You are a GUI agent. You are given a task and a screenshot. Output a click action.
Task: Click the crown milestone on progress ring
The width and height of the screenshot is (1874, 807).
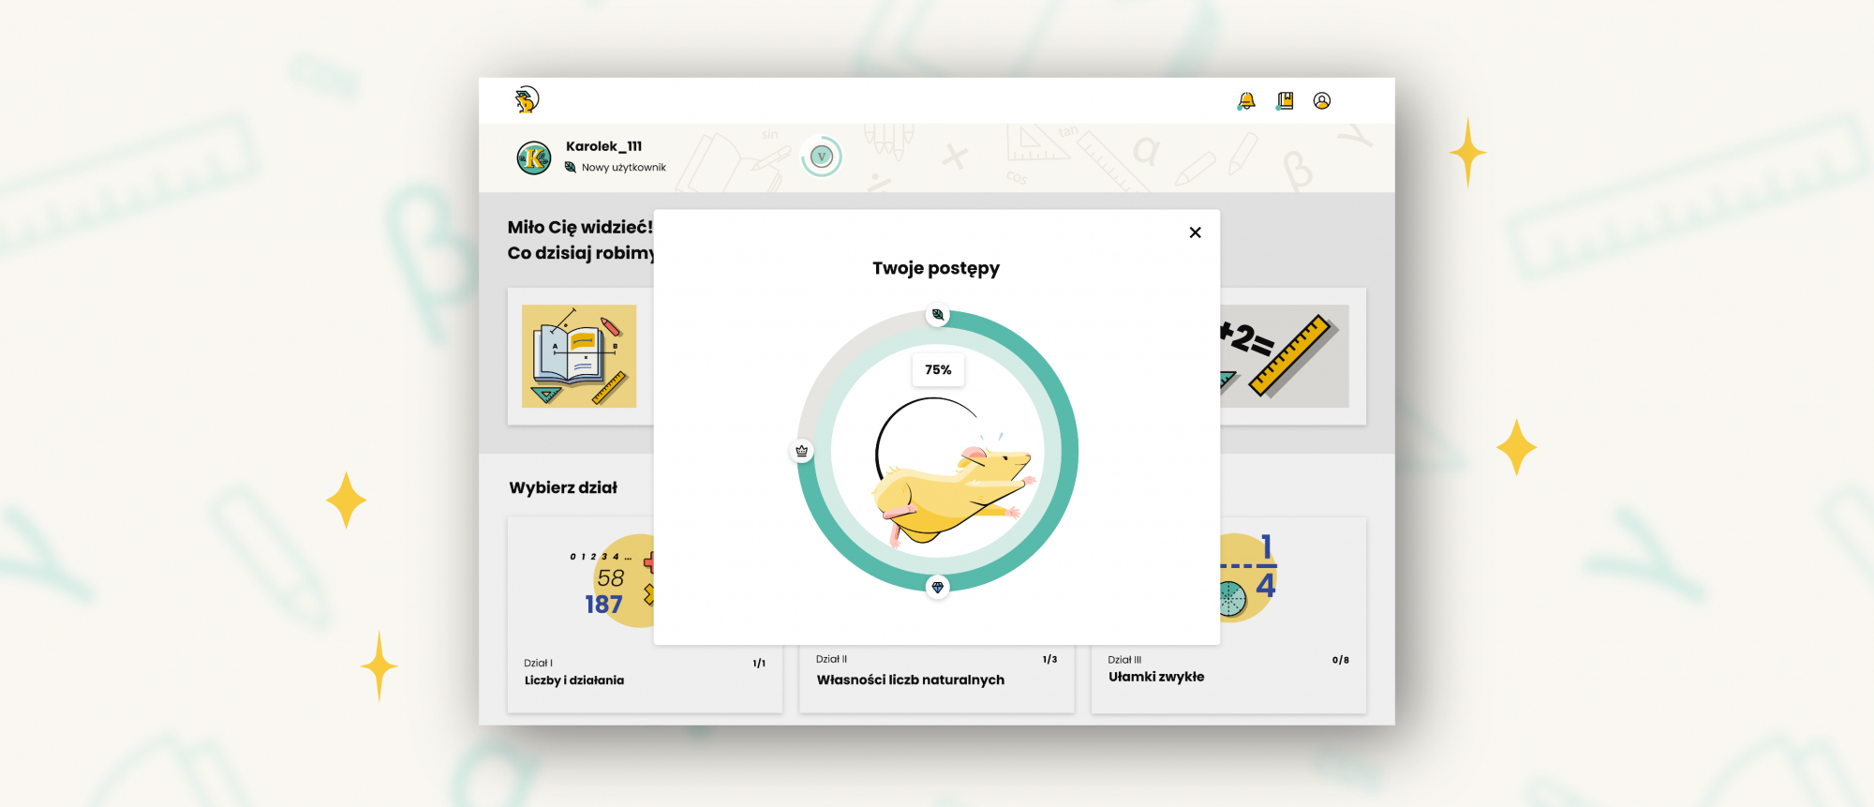(x=802, y=451)
